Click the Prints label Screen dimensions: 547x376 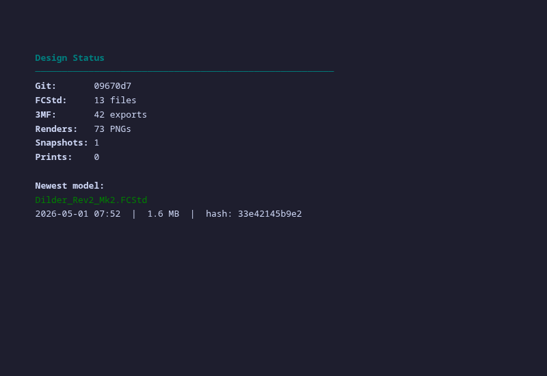coord(53,157)
